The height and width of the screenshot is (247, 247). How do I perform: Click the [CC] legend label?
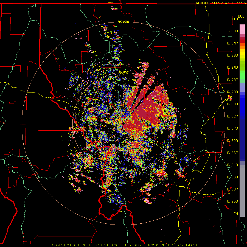[x=234, y=19]
